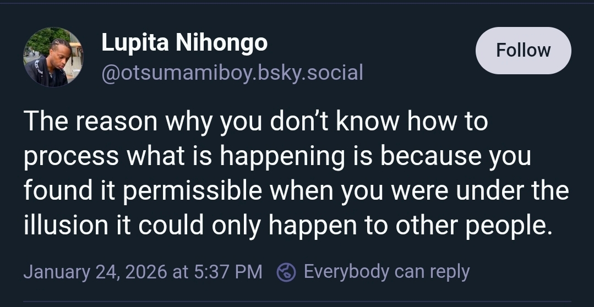The image size is (594, 307).
Task: Click the globe reply-settings icon
Action: [x=286, y=272]
